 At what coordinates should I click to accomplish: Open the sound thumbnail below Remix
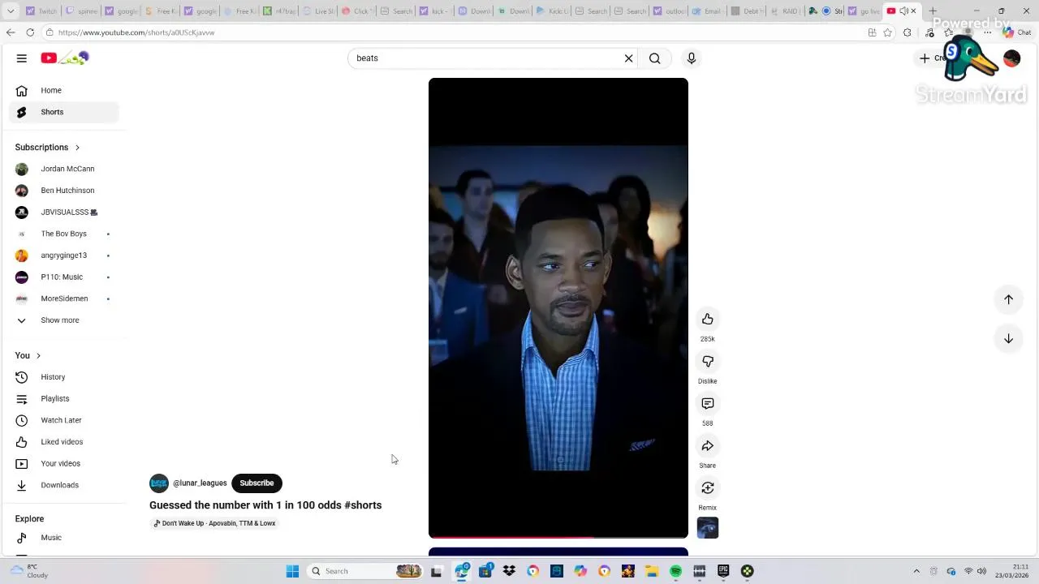(708, 528)
